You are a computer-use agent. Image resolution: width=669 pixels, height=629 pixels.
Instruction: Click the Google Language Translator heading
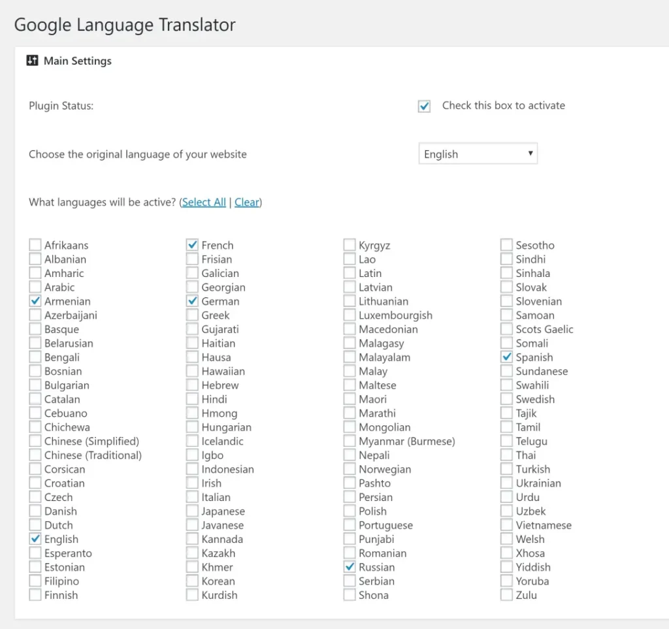(x=125, y=25)
